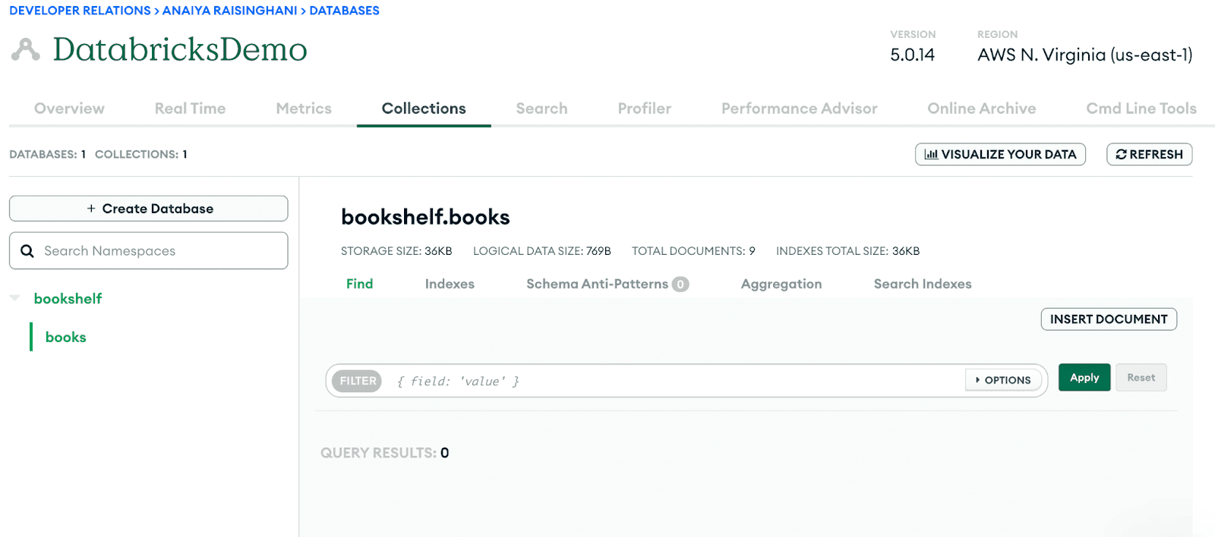
Task: Click the cluster icon beside DatabricksDemo
Action: click(25, 50)
